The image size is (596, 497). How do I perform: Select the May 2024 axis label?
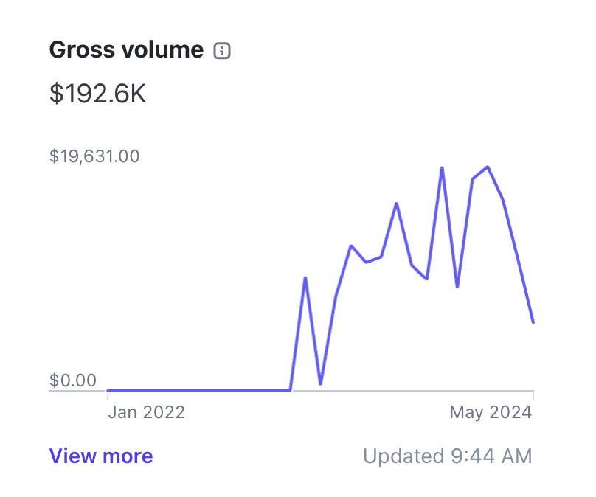[491, 412]
